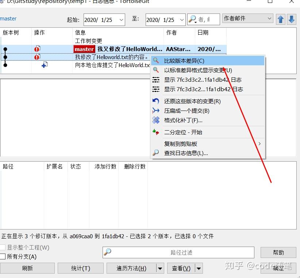Click graph node of master commit

click(5, 49)
